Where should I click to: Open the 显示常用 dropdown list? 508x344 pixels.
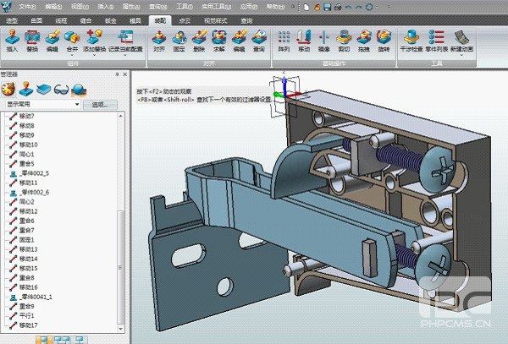tap(76, 104)
